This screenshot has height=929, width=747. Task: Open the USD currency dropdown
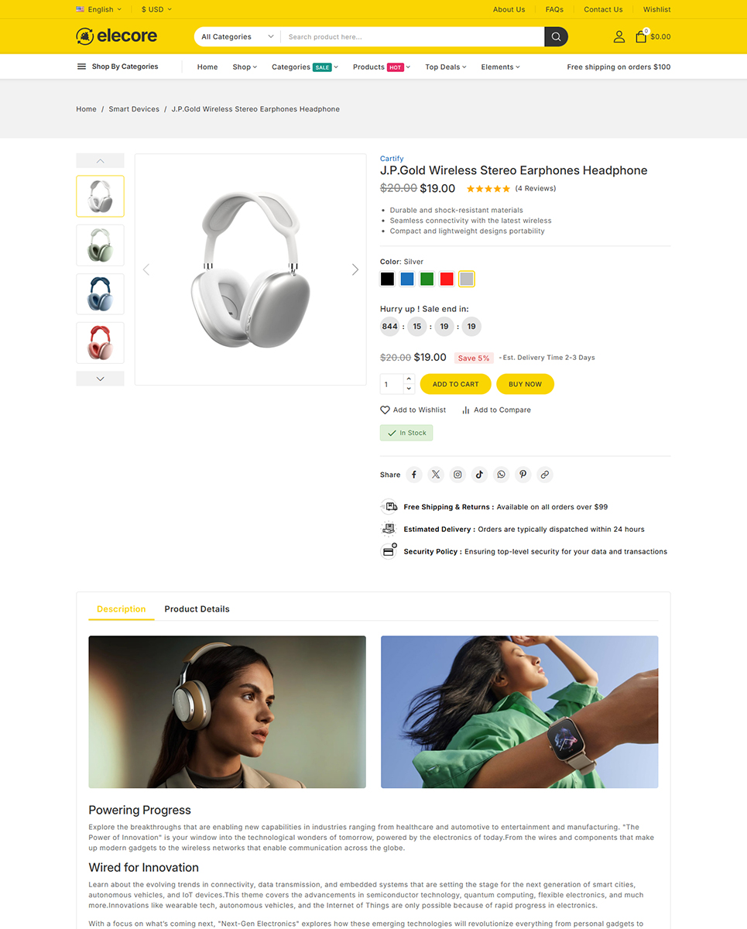coord(156,9)
